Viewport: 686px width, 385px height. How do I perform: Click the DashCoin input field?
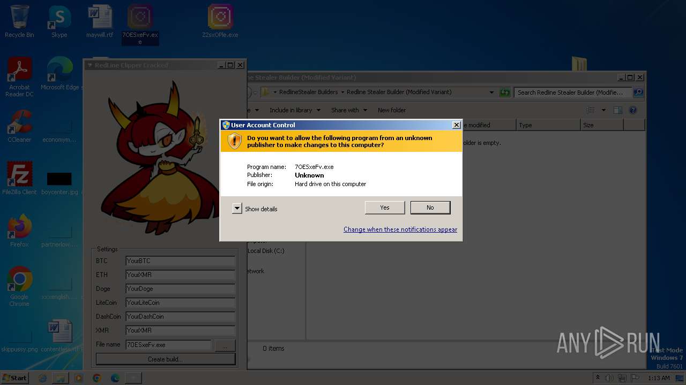tap(180, 317)
